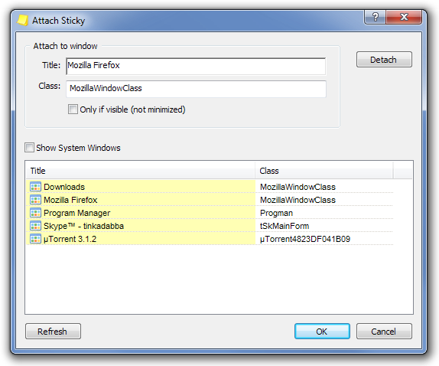The width and height of the screenshot is (439, 366).
Task: Open the help question mark button
Action: [x=375, y=17]
